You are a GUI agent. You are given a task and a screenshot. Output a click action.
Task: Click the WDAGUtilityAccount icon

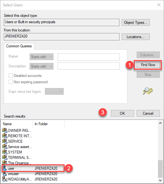tap(4, 179)
